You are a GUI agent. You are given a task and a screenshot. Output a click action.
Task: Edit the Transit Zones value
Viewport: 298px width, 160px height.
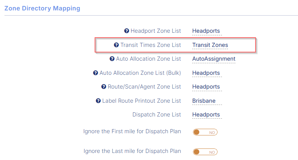coord(210,45)
